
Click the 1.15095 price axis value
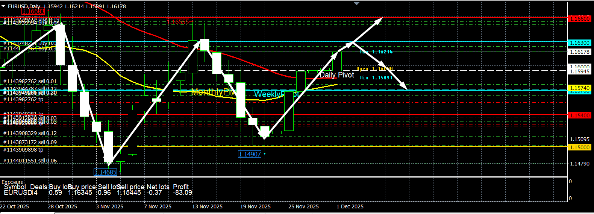click(580, 139)
